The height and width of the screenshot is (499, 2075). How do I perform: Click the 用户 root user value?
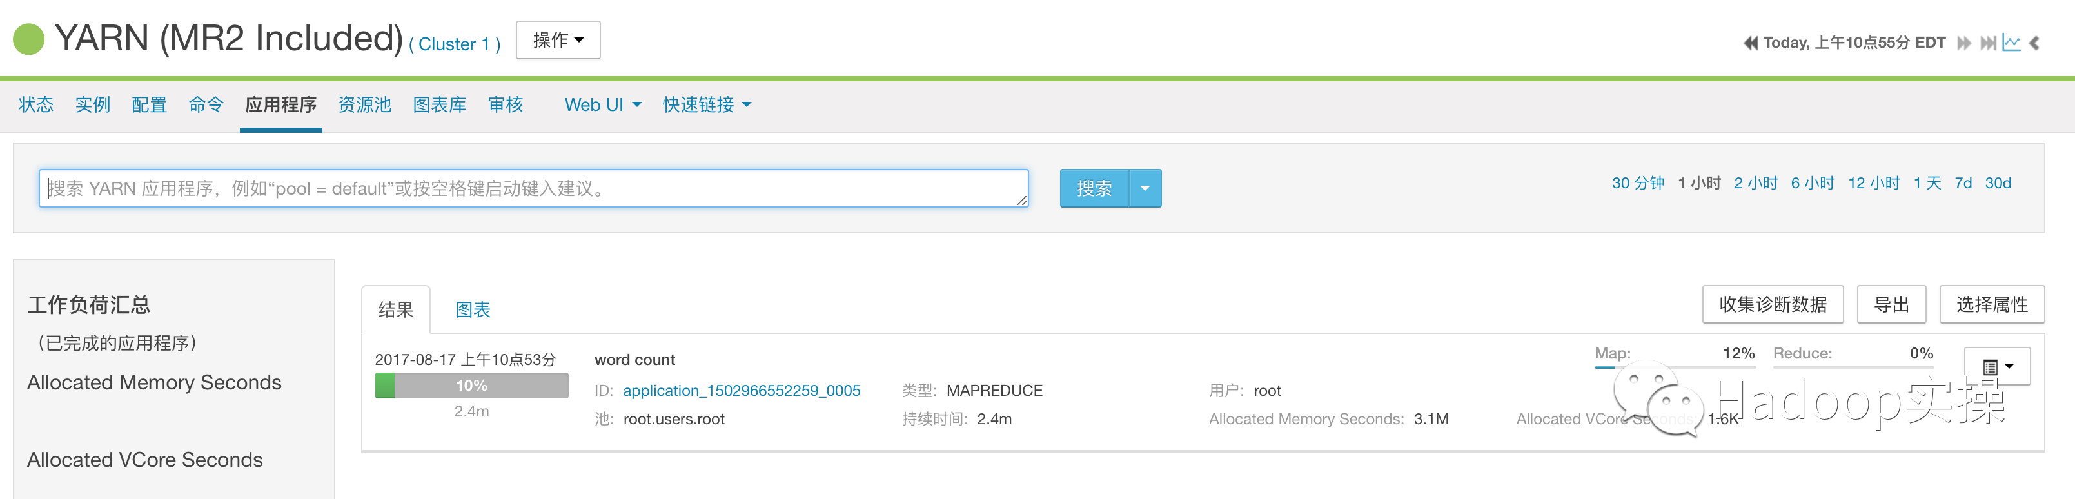click(x=1267, y=390)
